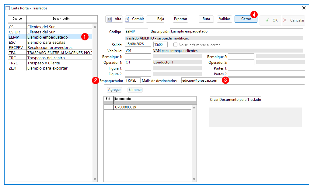Click the Partes 1 input field

[x=267, y=68]
